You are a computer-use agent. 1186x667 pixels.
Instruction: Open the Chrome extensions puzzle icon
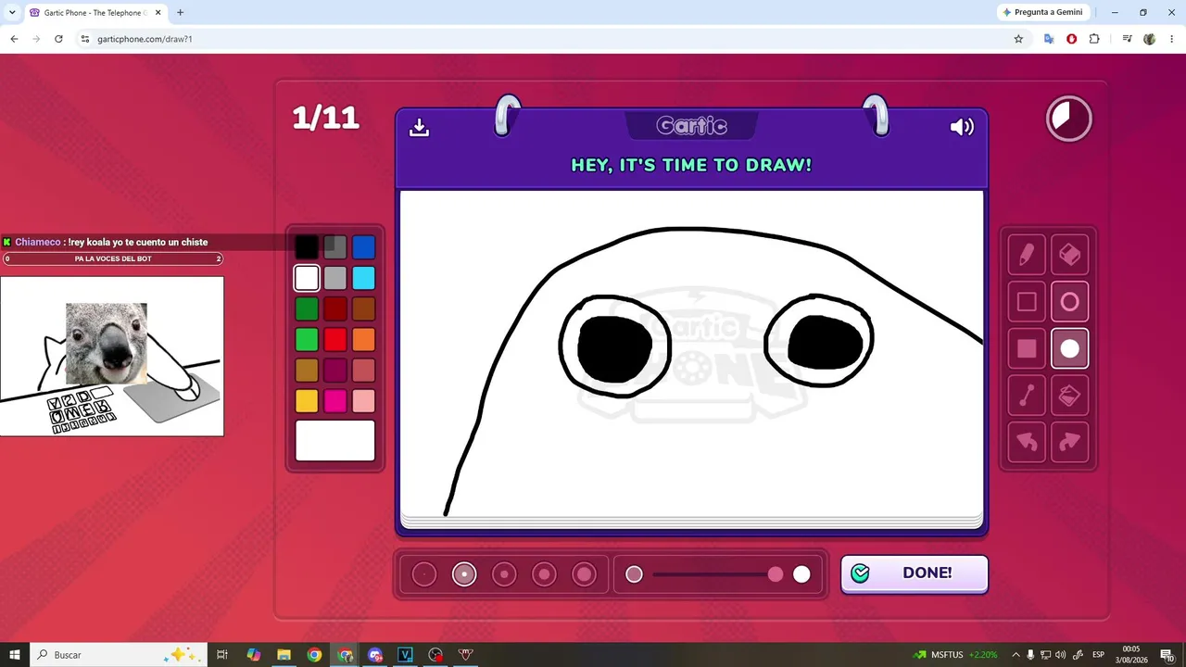click(1094, 39)
